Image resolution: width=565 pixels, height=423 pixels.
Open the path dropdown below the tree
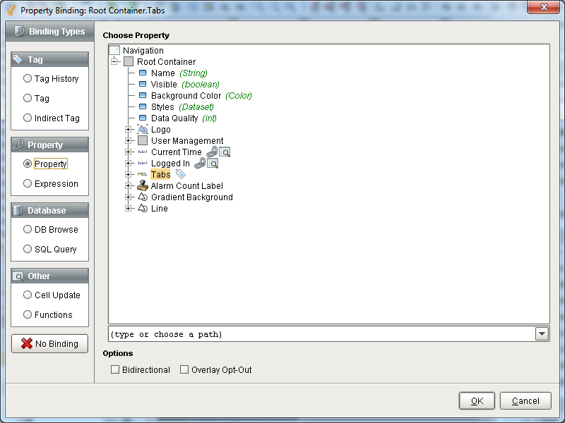coord(542,333)
